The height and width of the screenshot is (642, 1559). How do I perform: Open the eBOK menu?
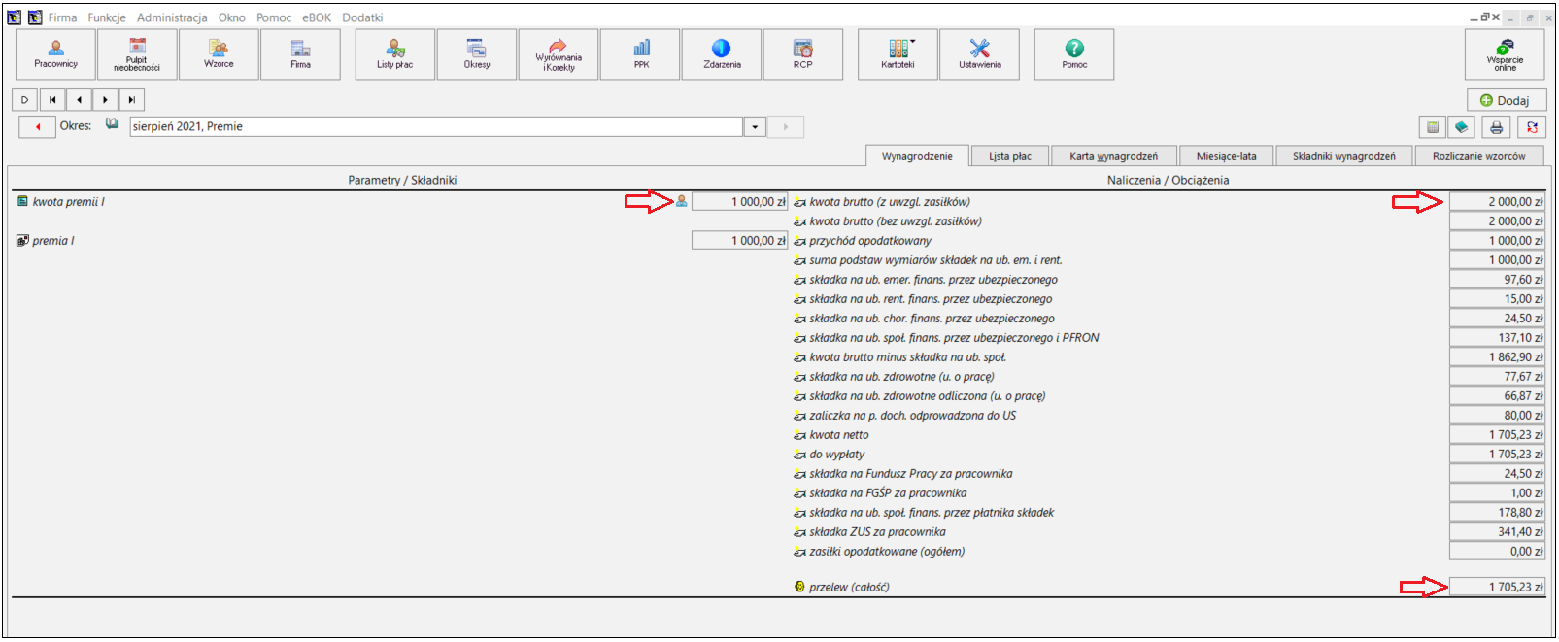tap(317, 17)
